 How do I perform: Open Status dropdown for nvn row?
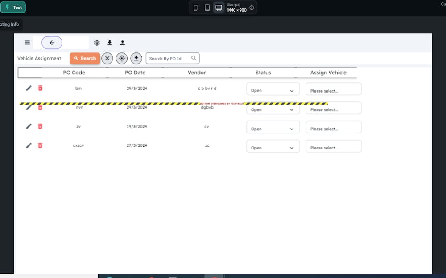click(x=273, y=108)
